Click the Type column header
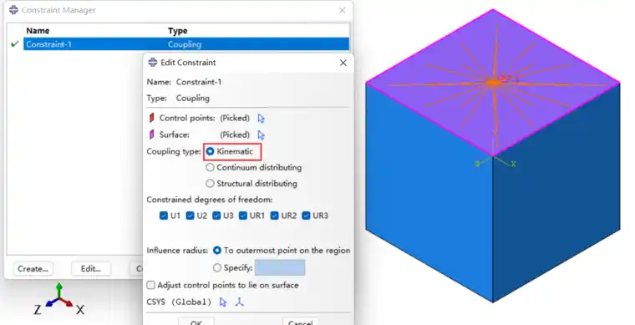 click(x=178, y=31)
